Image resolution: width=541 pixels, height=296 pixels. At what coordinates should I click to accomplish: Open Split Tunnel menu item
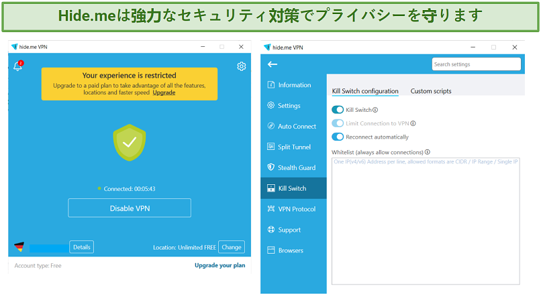(293, 147)
